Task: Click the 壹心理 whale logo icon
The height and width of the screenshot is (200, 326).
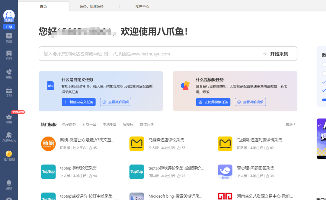Action: [x=225, y=172]
